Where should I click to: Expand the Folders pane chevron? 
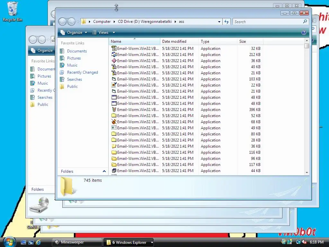[104, 171]
